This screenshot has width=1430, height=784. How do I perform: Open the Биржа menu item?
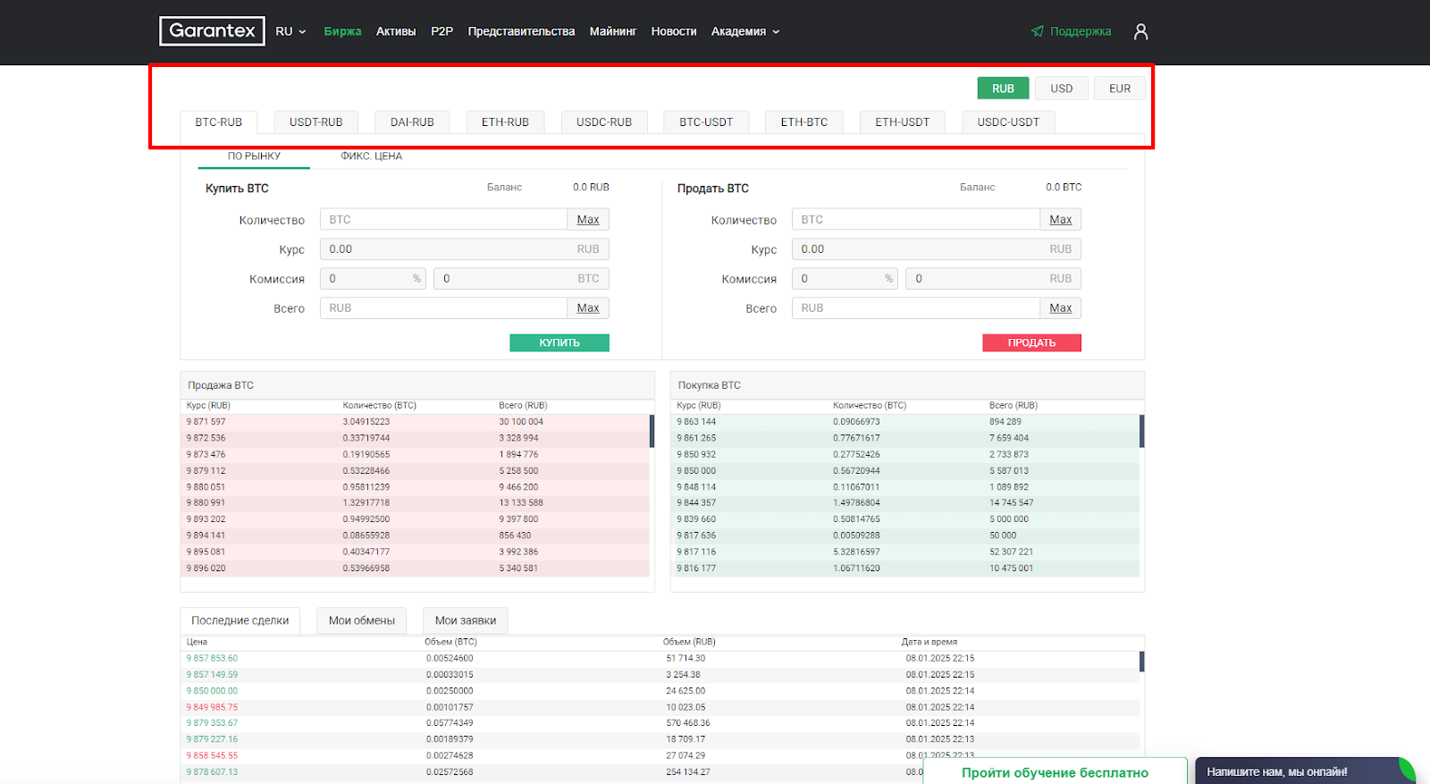pos(342,31)
